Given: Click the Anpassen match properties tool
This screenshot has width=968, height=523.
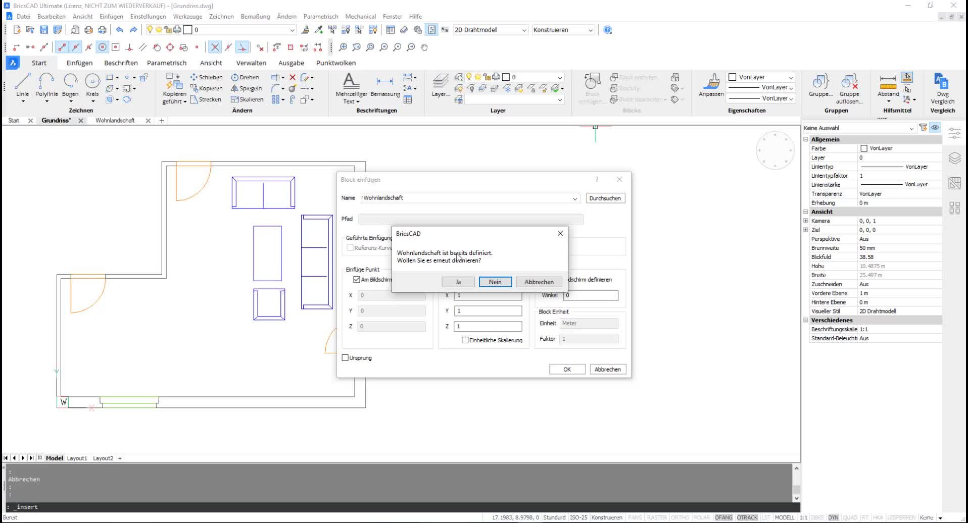Looking at the screenshot, I should coord(711,85).
